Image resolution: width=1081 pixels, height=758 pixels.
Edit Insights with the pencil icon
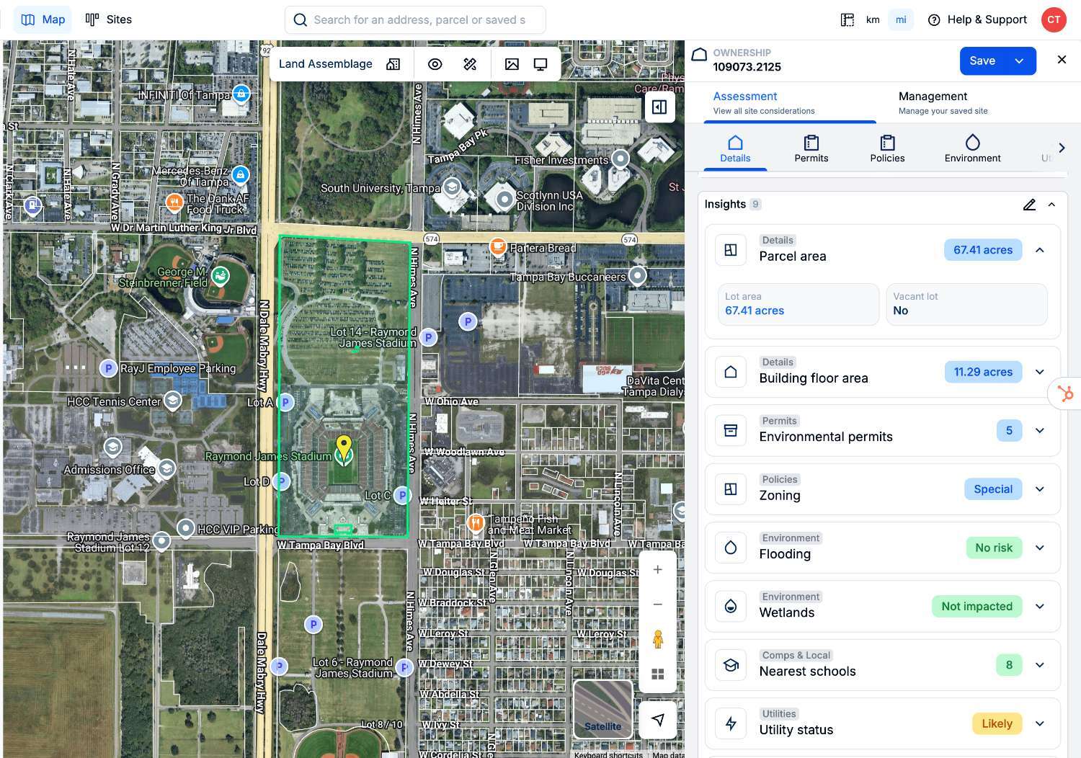(1029, 205)
